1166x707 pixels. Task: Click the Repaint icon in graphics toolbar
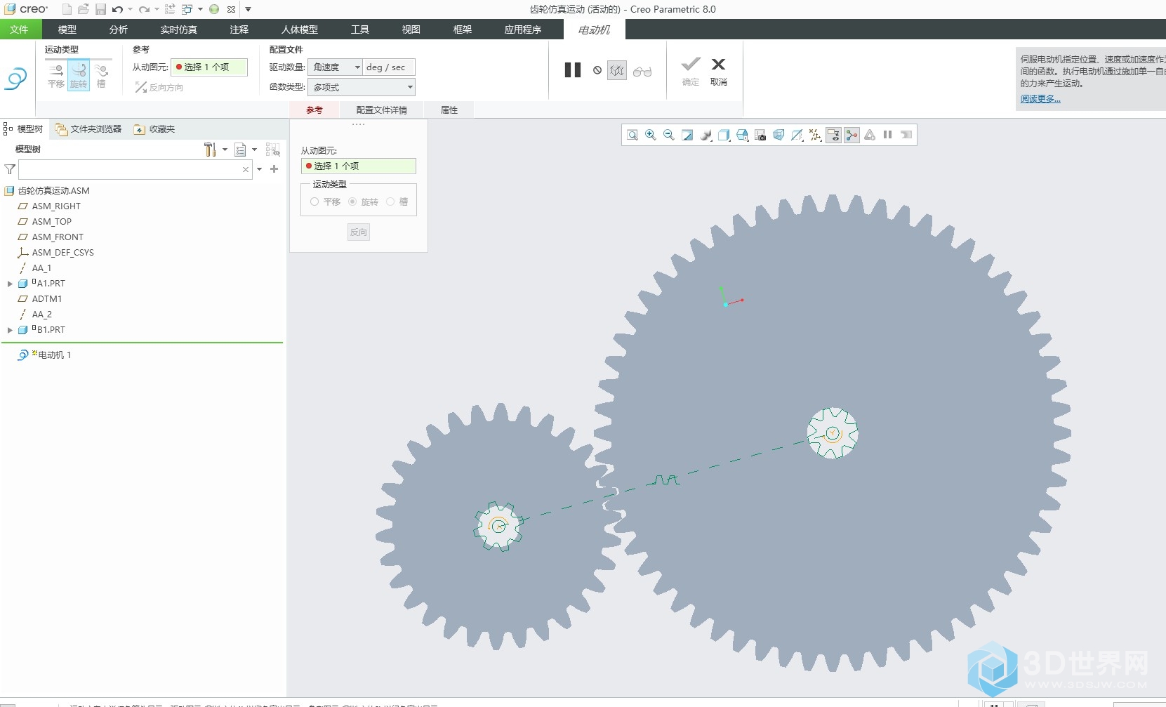point(687,135)
